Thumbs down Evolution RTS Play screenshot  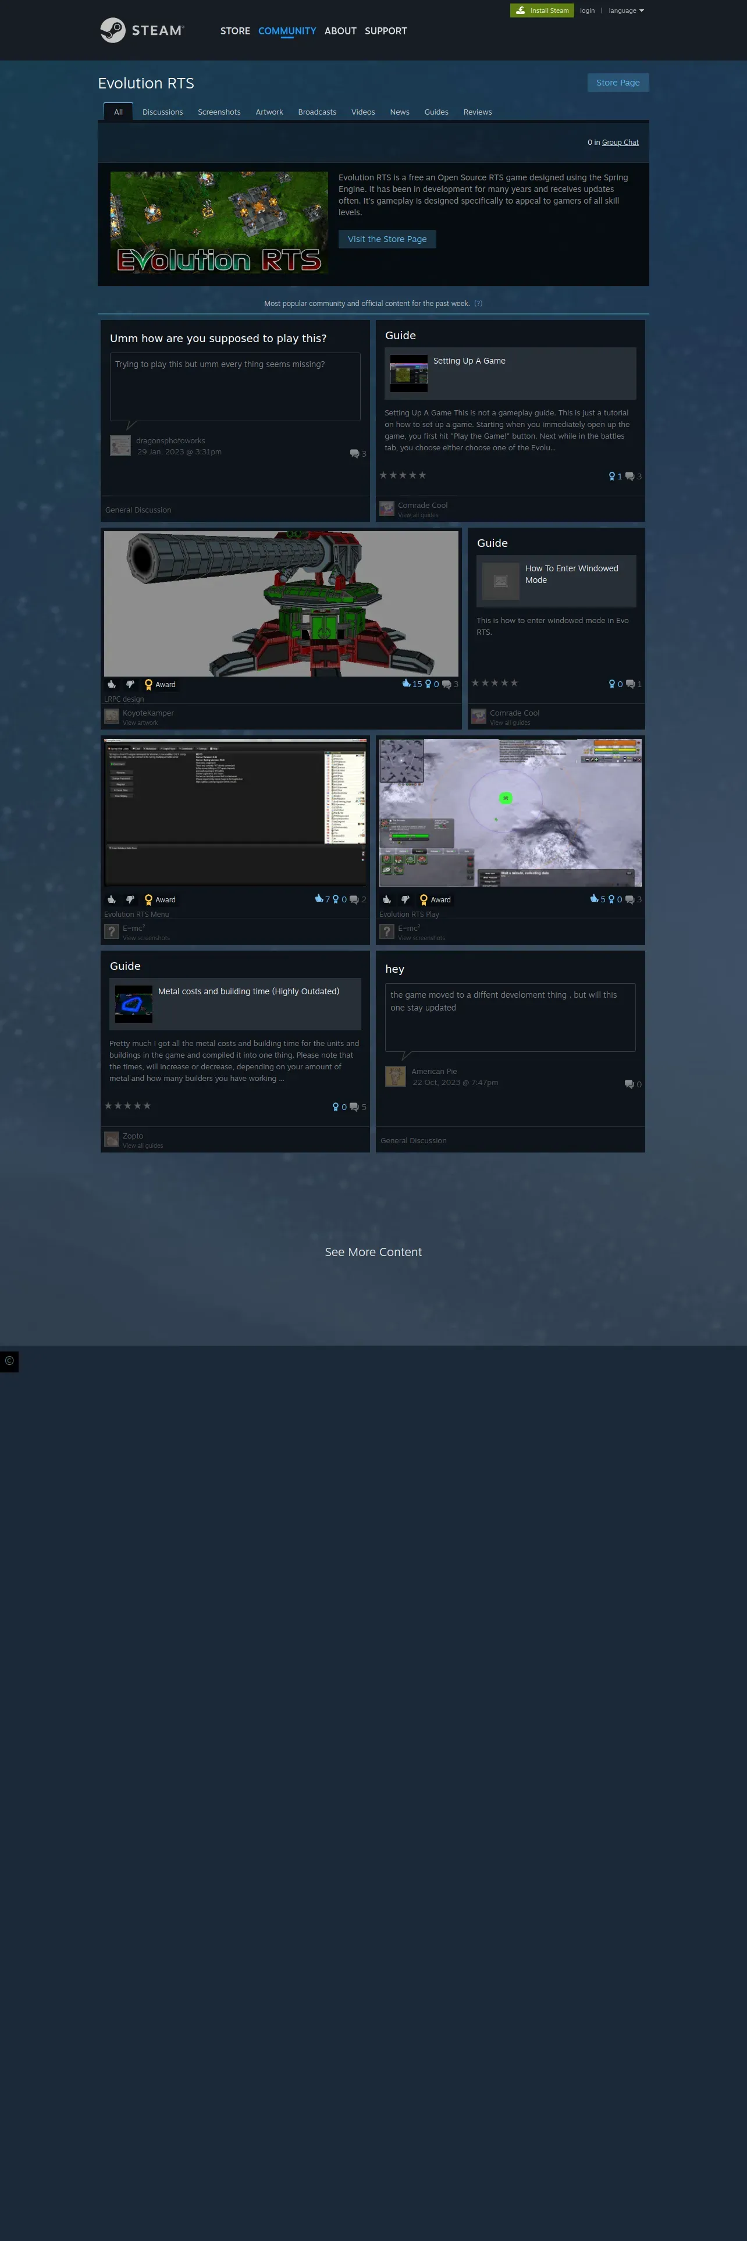404,899
